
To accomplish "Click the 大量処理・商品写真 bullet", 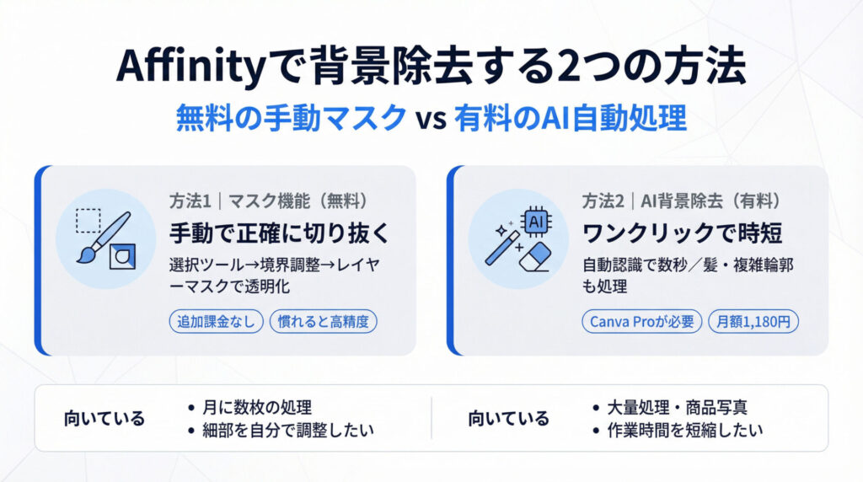I will point(674,408).
